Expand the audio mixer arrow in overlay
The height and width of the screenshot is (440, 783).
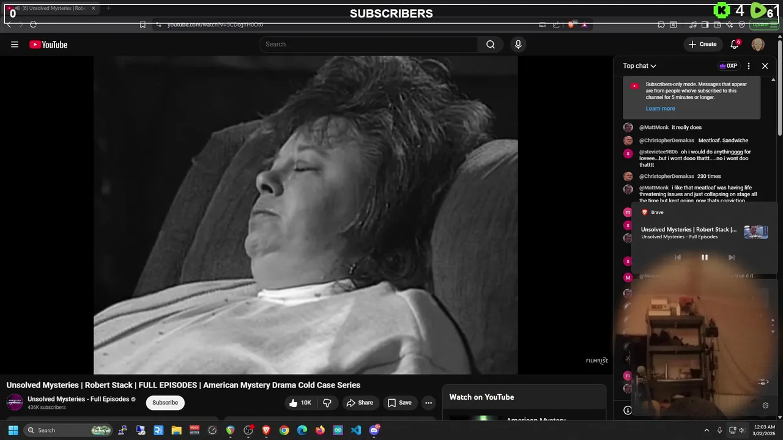pyautogui.click(x=763, y=382)
